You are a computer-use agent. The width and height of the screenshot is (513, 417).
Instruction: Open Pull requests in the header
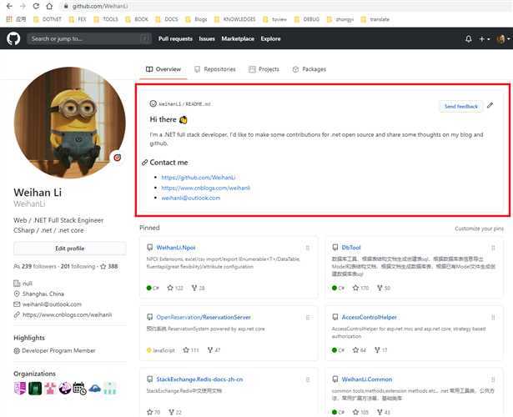coord(175,38)
